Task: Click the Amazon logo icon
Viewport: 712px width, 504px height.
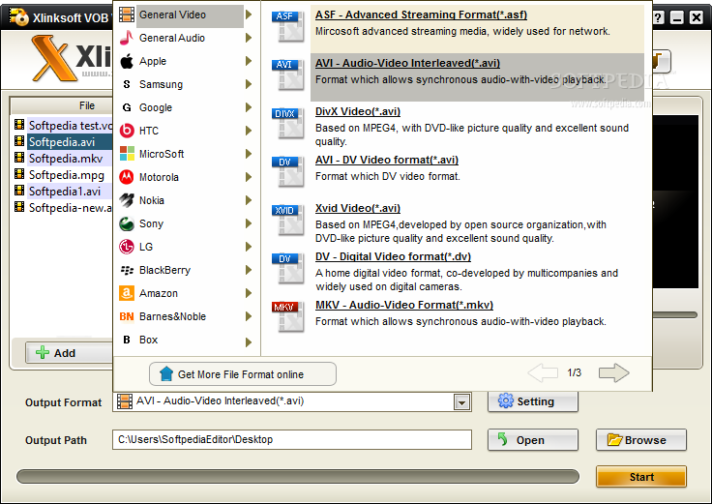Action: coord(127,293)
